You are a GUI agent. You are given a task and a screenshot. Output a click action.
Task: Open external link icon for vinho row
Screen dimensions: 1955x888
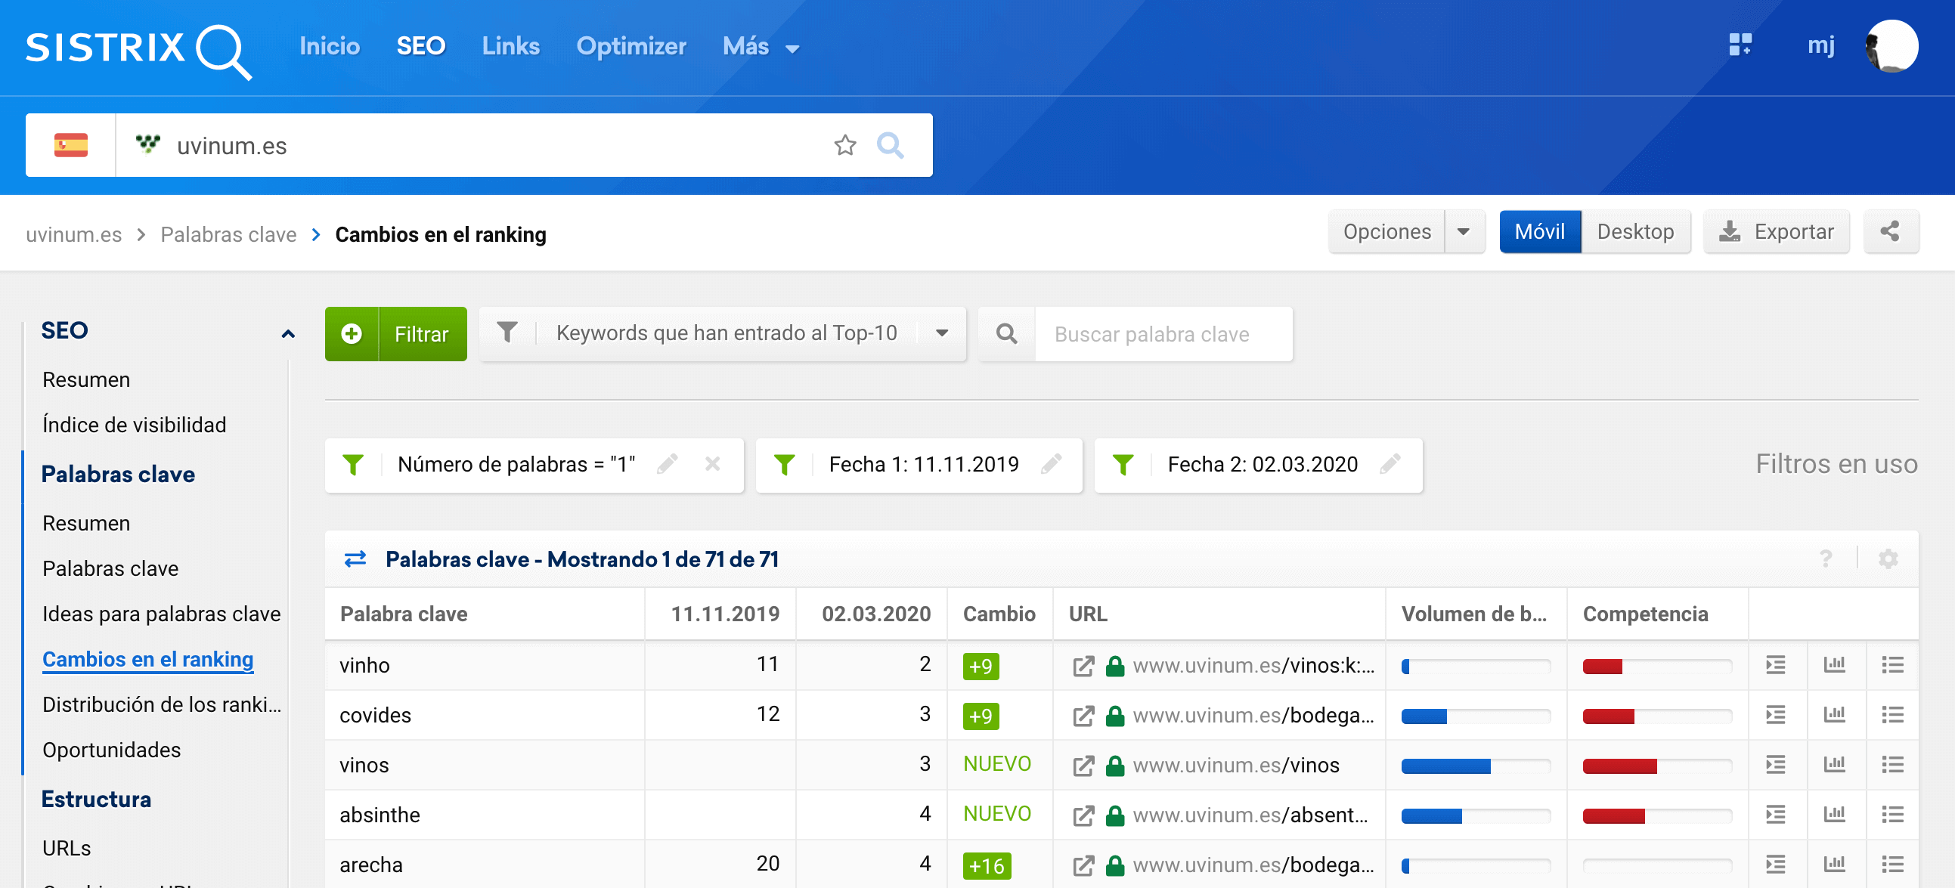coord(1083,666)
